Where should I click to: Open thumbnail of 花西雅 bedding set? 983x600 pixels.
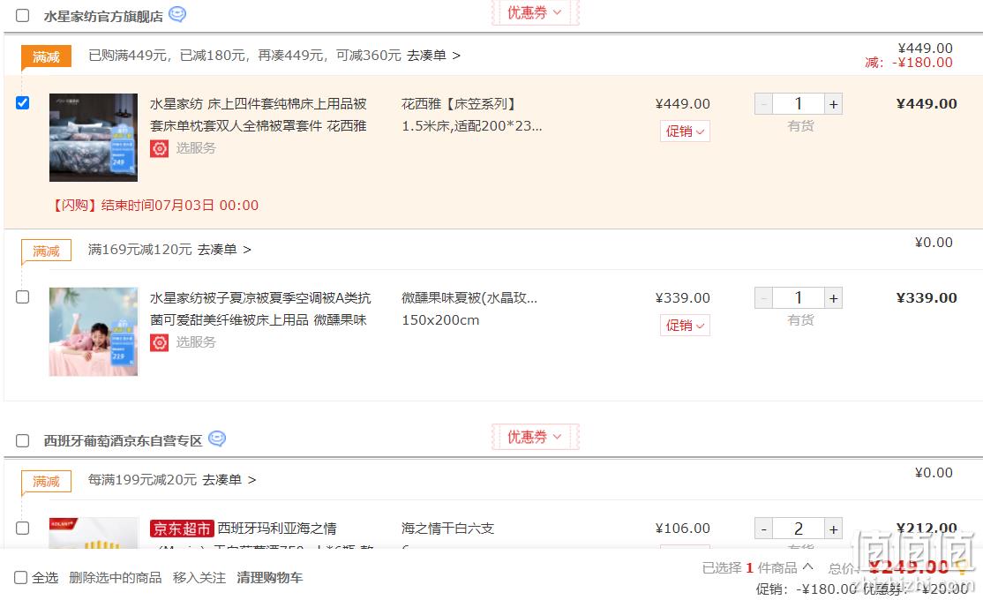pos(94,138)
